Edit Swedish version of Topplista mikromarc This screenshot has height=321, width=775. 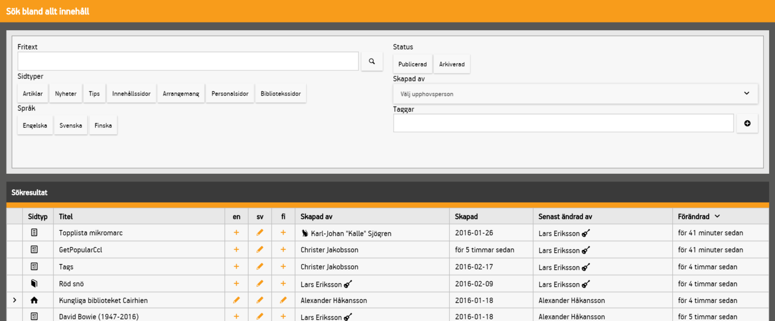click(260, 233)
